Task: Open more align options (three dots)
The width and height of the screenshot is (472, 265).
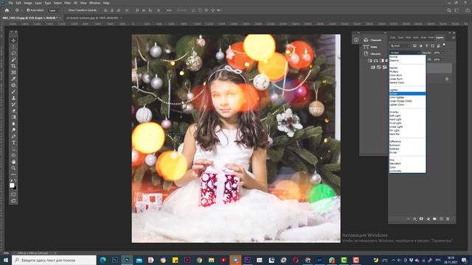Action: pos(169,10)
